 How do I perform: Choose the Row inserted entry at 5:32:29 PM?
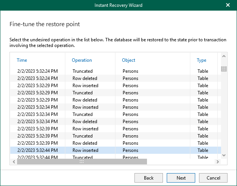(85, 86)
